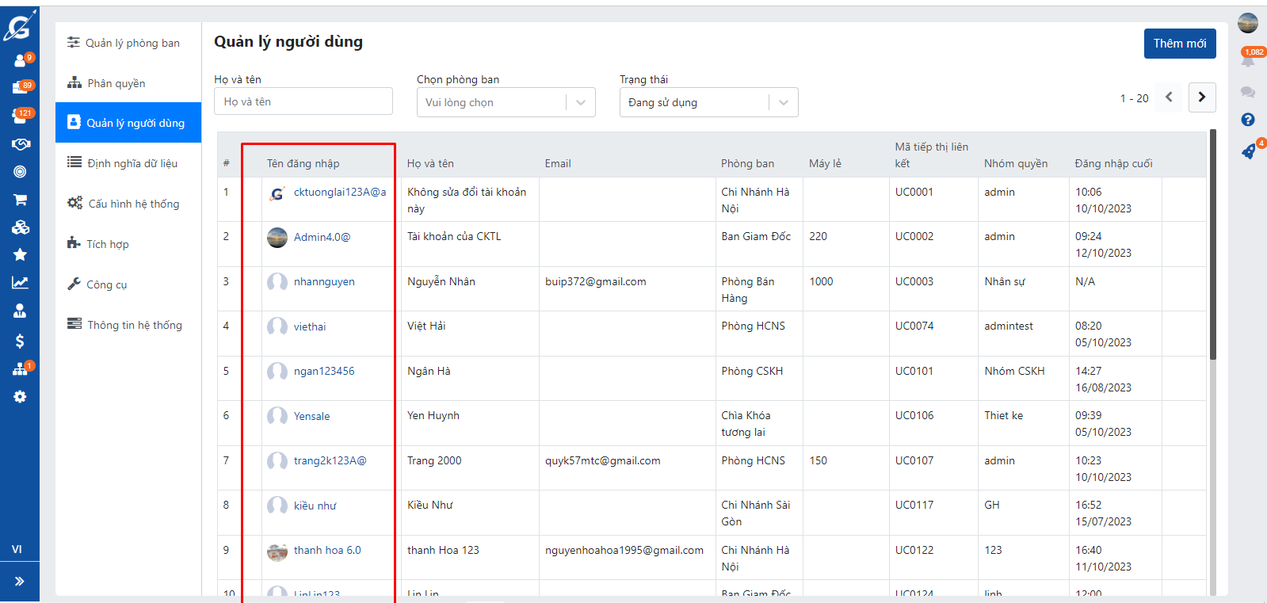Viewport: 1267px width, 603px height.
Task: Select 'Quản lý phòng ban' menu item
Action: (x=132, y=43)
